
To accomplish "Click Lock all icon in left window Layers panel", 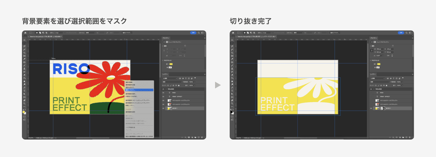I will [x=179, y=86].
